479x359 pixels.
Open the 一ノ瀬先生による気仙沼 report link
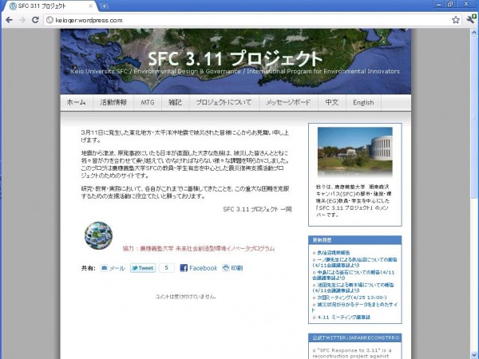354,262
